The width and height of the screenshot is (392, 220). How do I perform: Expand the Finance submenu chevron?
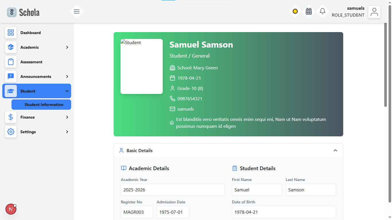click(67, 117)
